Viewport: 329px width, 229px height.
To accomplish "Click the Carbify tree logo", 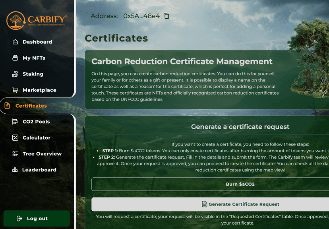I will (x=15, y=20).
